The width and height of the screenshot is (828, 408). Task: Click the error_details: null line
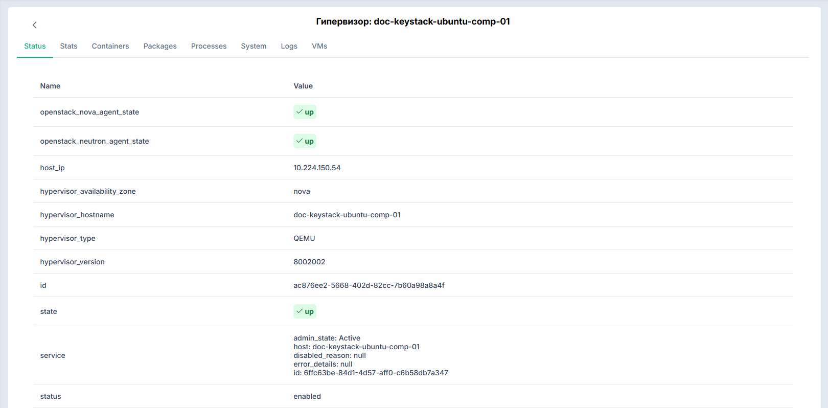(x=323, y=364)
